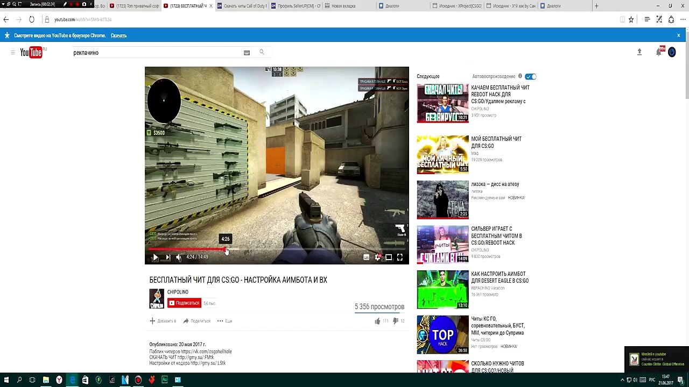Screen dimensions: 689x387
Task: Open the browser hub lines icon
Action: tap(647, 19)
